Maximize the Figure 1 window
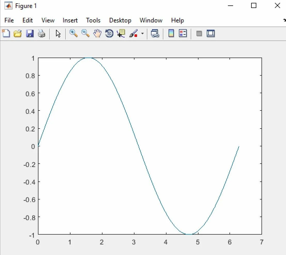 click(x=254, y=5)
